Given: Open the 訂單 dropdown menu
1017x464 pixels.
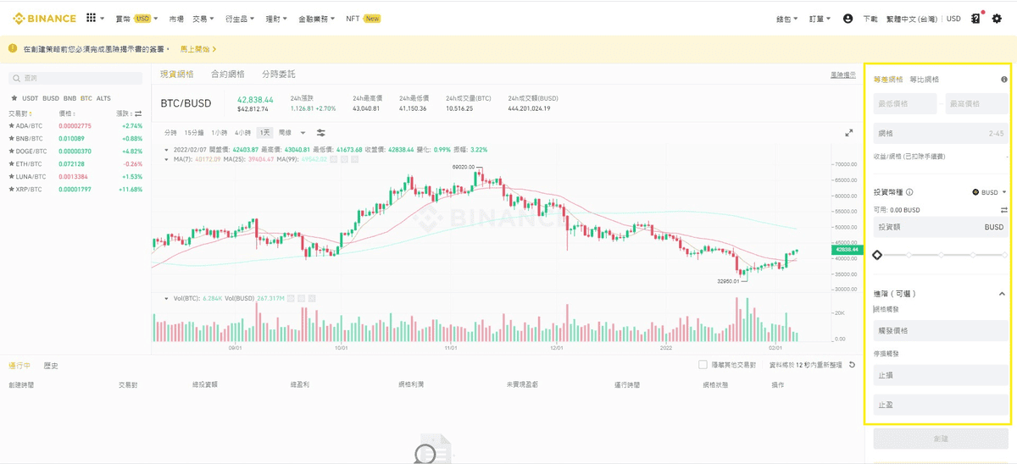Looking at the screenshot, I should [820, 19].
